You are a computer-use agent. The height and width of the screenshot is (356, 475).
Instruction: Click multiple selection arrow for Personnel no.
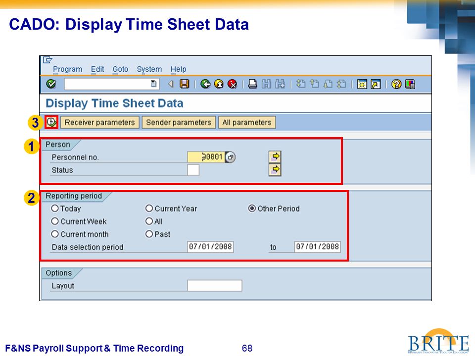[275, 157]
